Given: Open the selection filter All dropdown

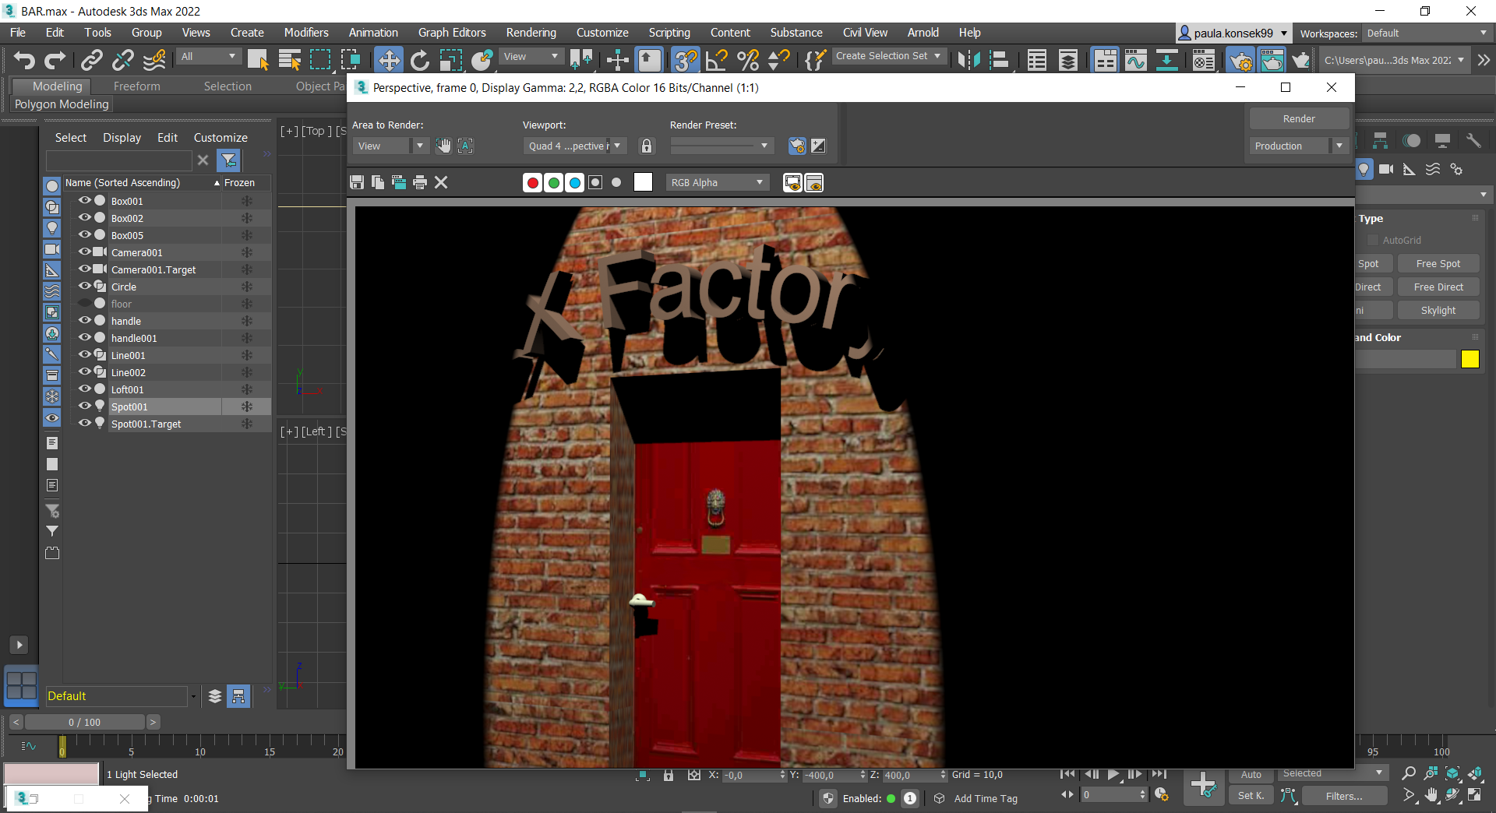Looking at the screenshot, I should click(x=208, y=56).
